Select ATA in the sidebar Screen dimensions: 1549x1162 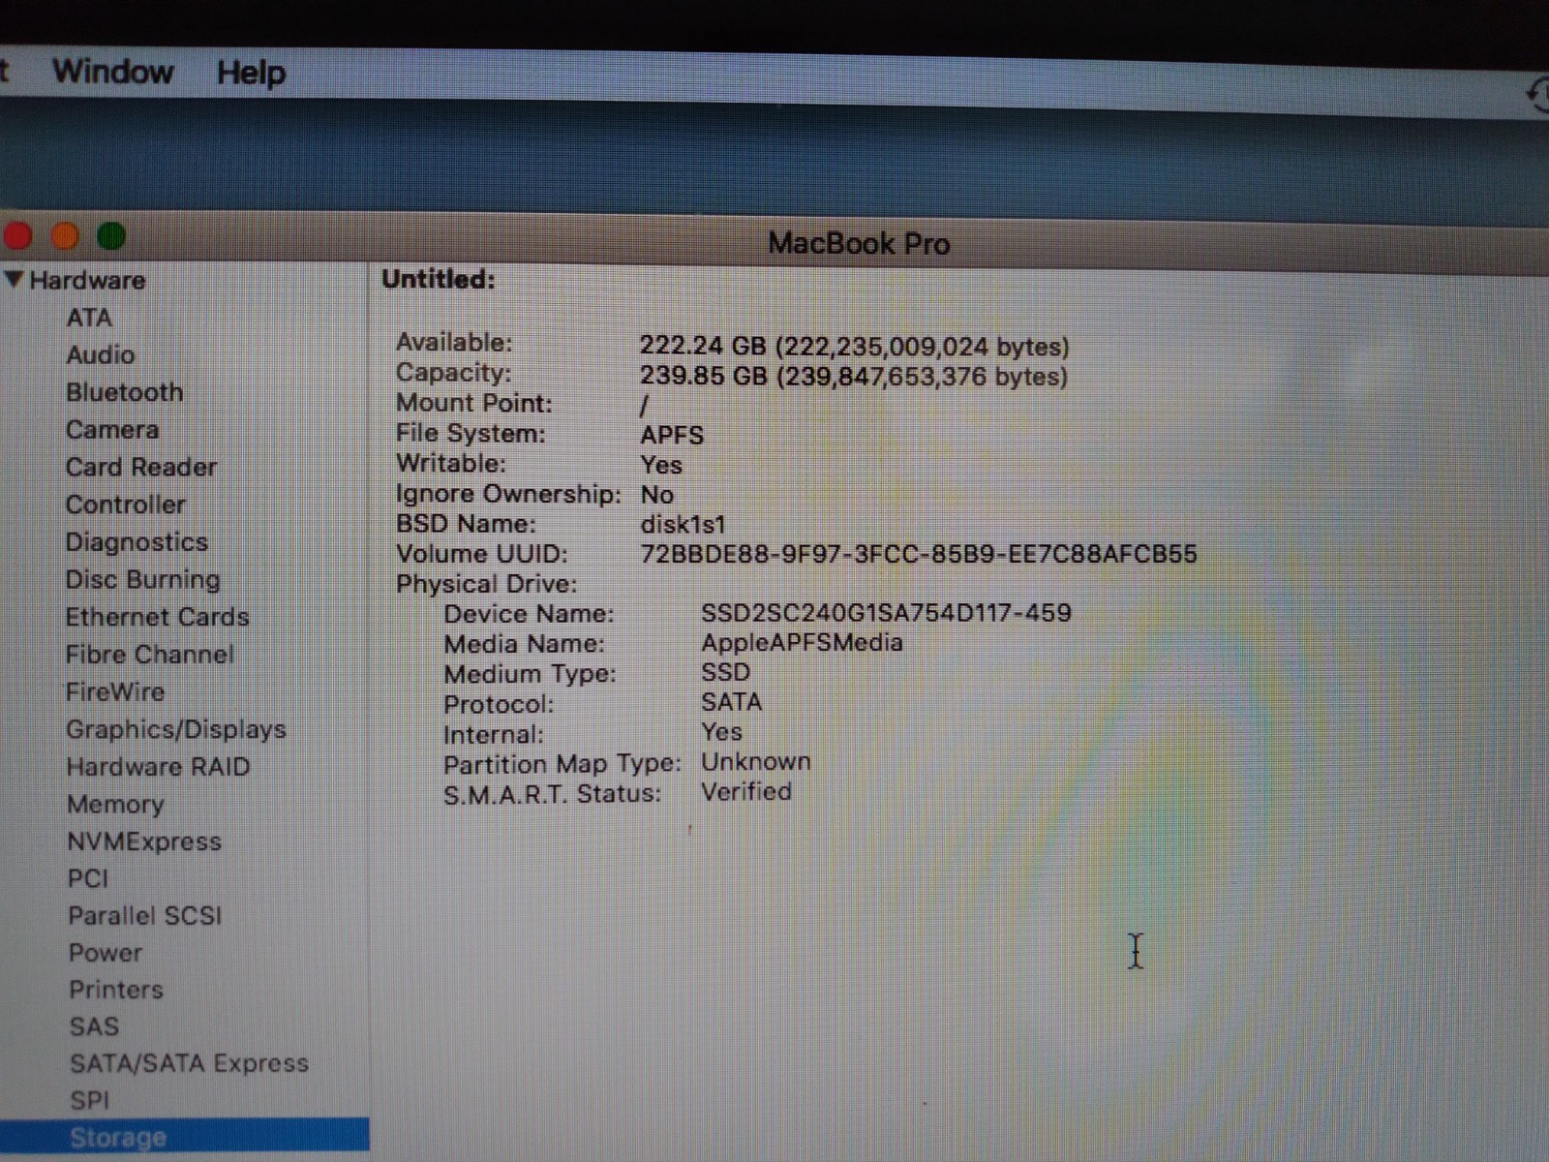(89, 318)
